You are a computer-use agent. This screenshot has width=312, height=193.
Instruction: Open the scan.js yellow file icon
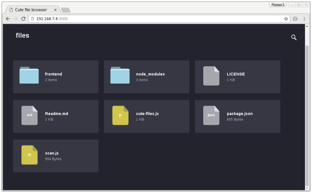click(29, 155)
